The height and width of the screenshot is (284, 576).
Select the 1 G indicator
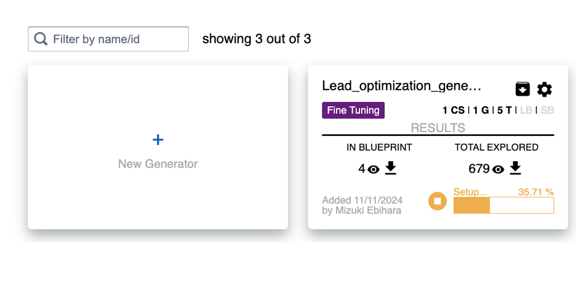(481, 111)
